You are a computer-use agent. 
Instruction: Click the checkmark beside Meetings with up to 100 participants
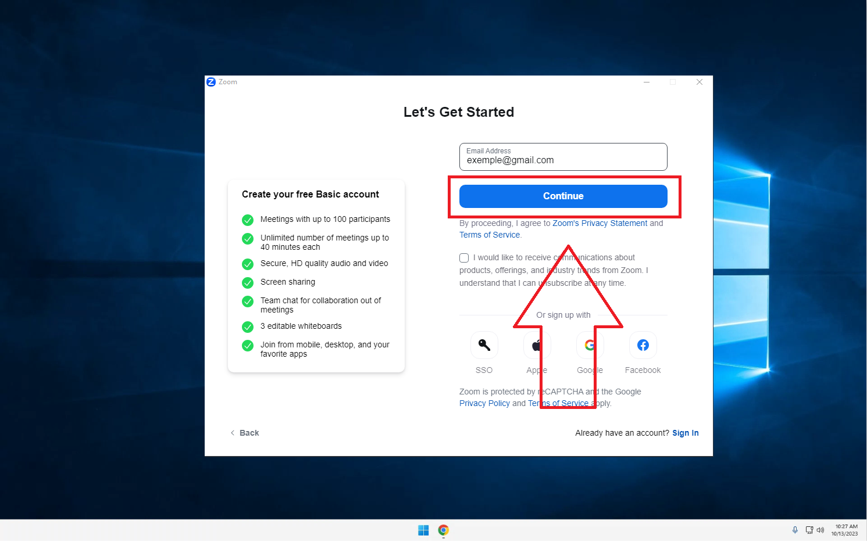[248, 220]
